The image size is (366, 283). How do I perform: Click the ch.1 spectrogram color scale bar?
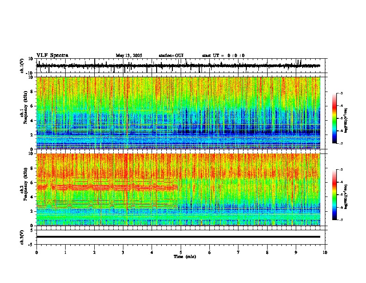[335, 118]
